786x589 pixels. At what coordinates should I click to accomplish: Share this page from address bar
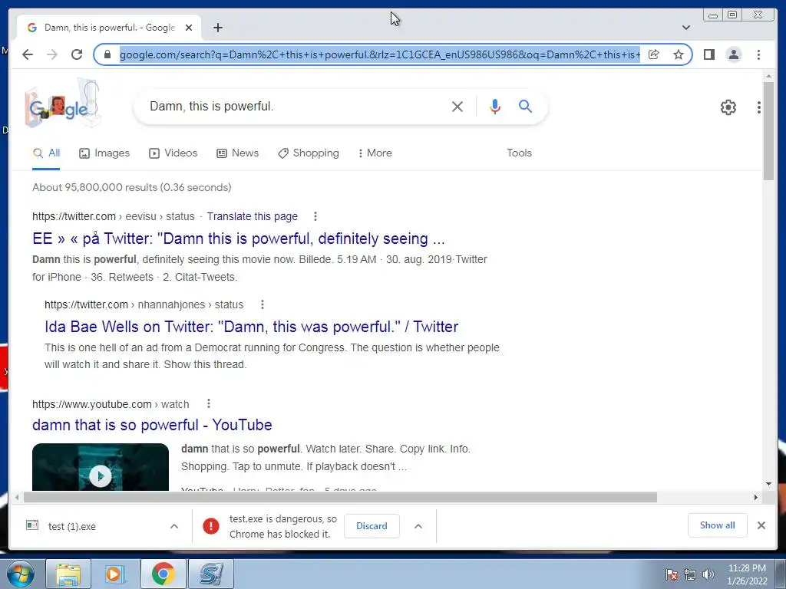(x=654, y=54)
